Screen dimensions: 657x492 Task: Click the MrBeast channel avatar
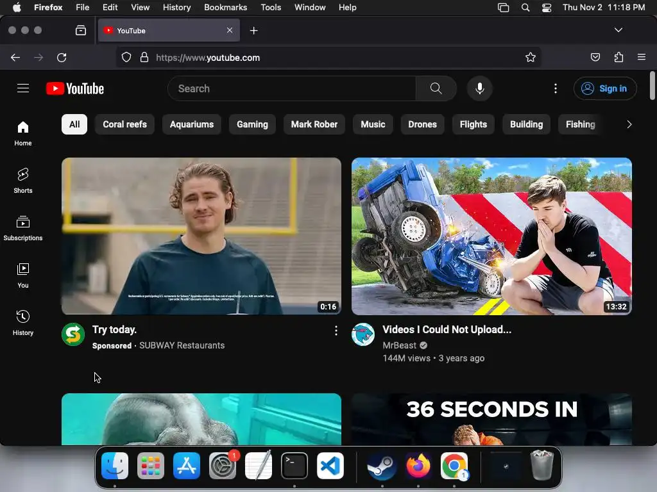[363, 334]
